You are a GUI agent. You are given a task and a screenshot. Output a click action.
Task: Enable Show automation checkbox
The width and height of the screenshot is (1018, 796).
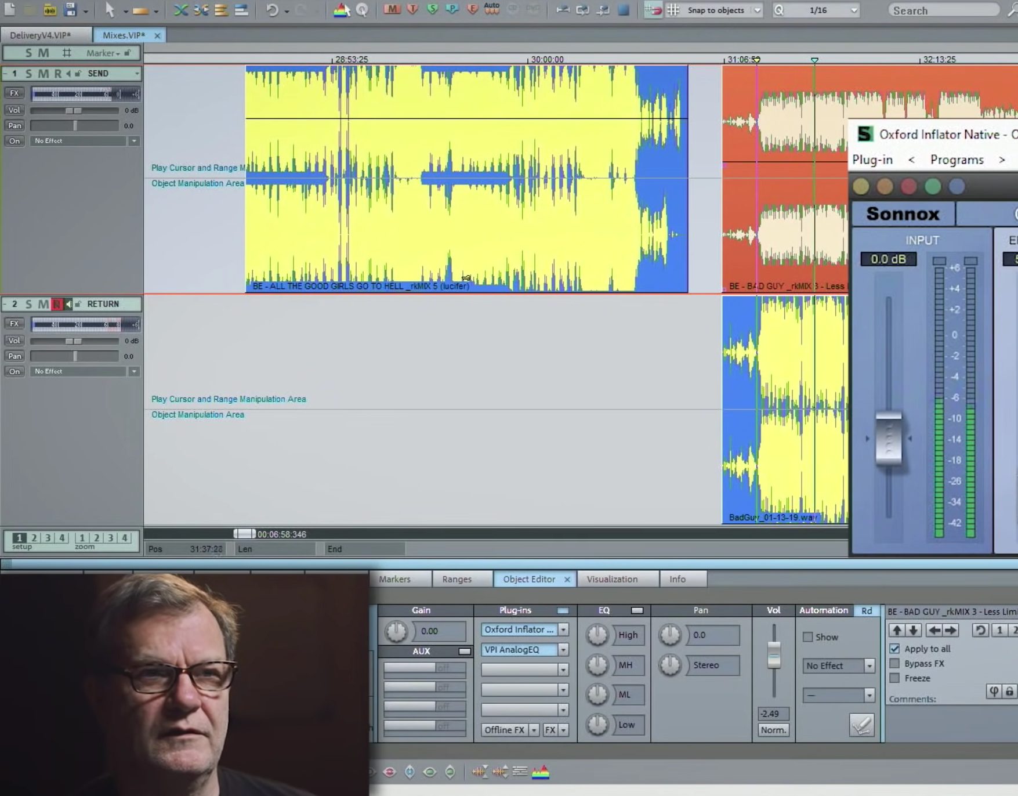click(x=807, y=637)
